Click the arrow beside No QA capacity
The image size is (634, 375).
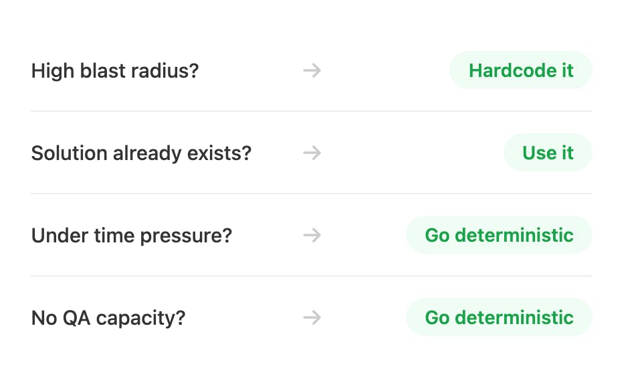point(312,317)
